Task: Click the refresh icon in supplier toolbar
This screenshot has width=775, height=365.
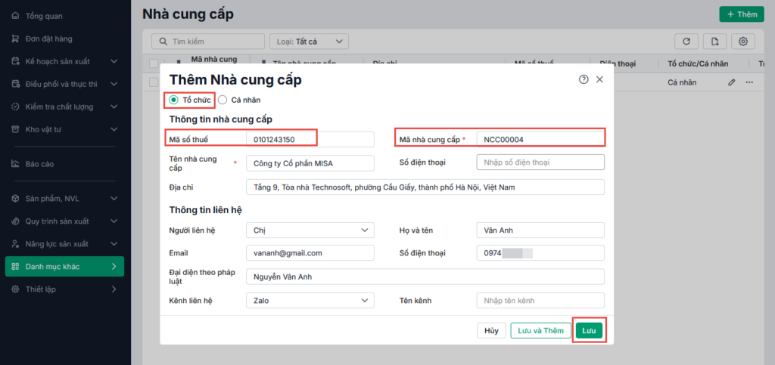Action: 686,42
